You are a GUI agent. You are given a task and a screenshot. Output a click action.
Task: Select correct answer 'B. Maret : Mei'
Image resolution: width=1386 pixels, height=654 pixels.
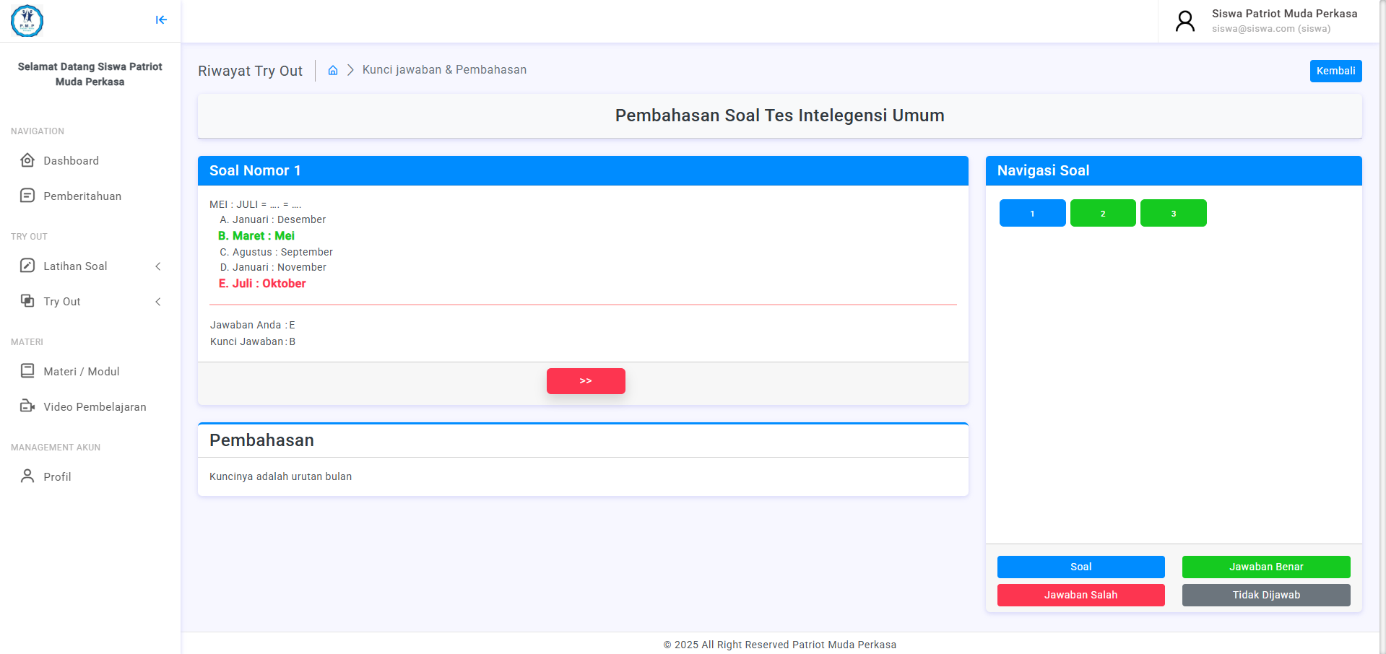point(256,236)
